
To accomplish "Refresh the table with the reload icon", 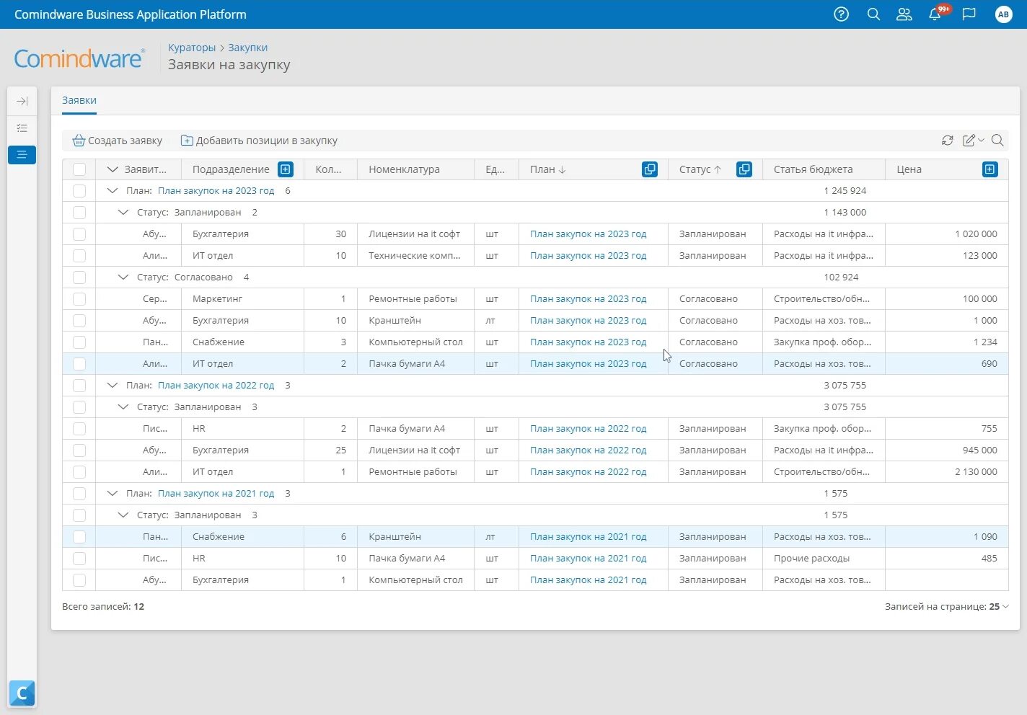I will click(x=947, y=140).
